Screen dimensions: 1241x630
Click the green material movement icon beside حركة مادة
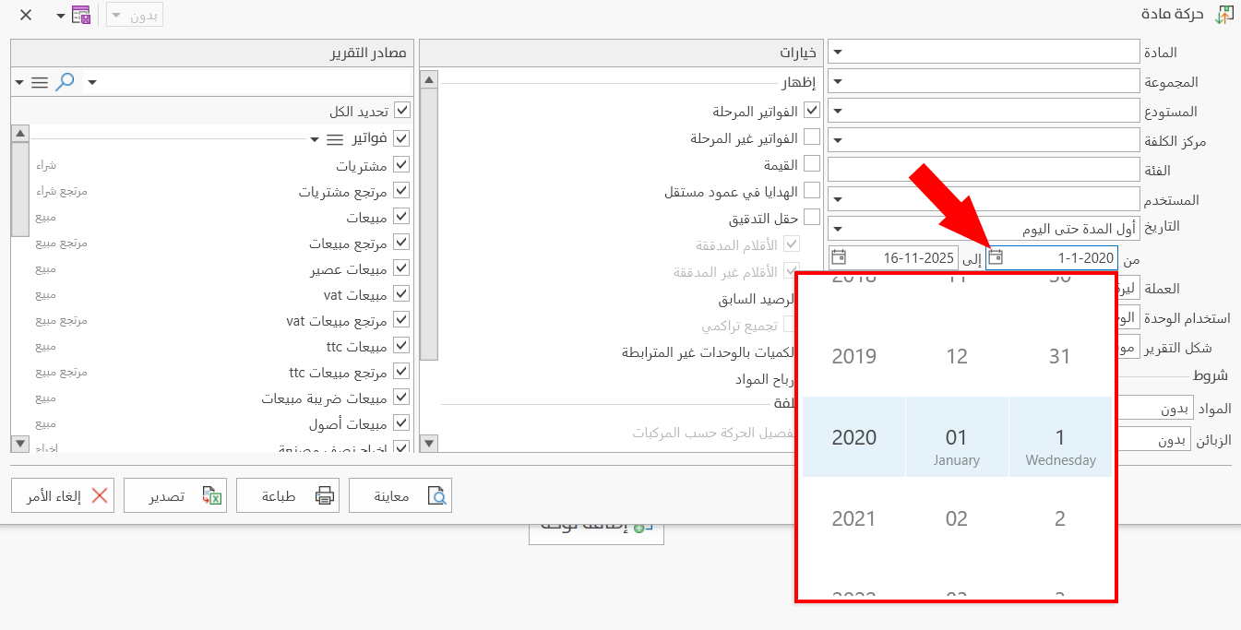tap(1225, 15)
